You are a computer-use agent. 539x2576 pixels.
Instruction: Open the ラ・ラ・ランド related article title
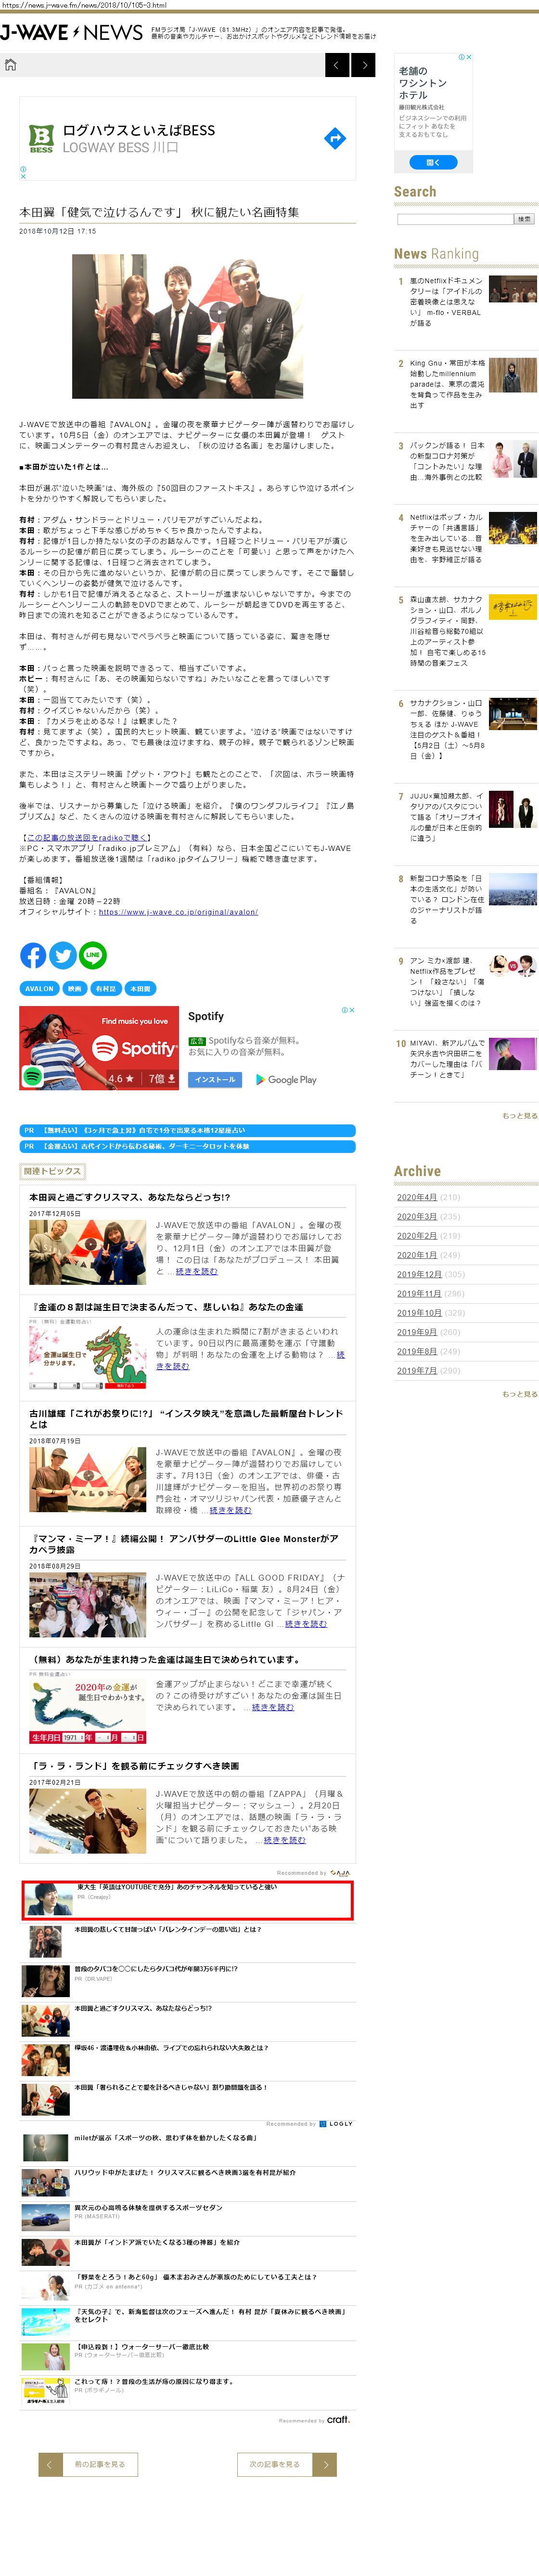point(134,1765)
